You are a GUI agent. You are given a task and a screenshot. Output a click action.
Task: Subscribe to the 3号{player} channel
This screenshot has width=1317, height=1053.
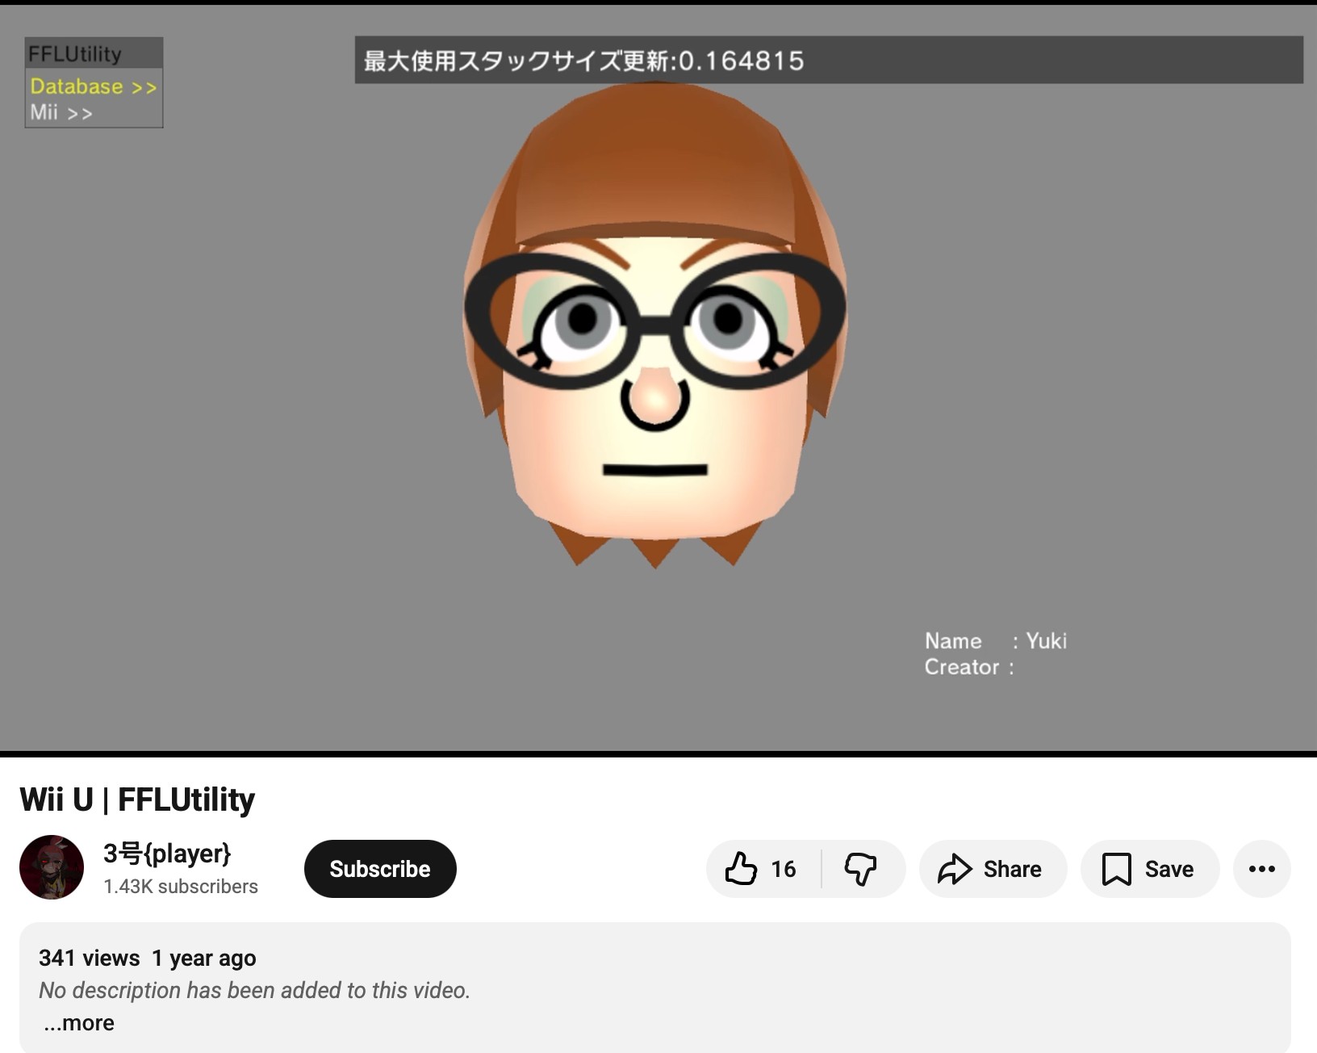coord(380,869)
